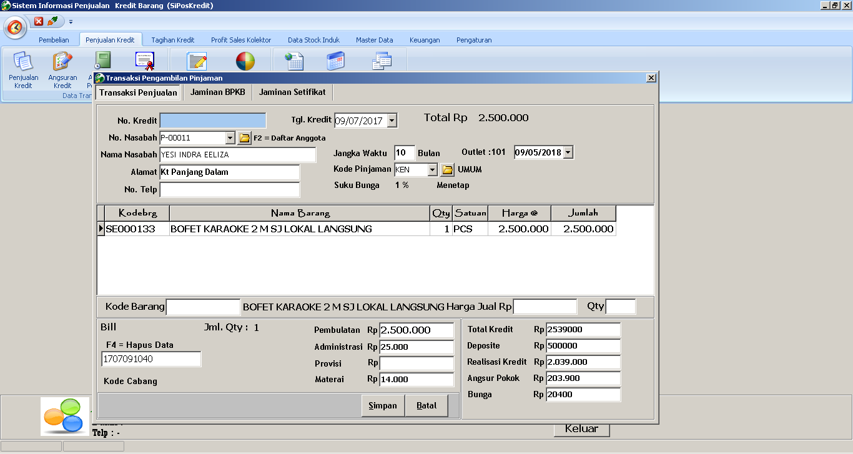
Task: Open the folder icon beside No. Nasabah
Action: click(244, 137)
